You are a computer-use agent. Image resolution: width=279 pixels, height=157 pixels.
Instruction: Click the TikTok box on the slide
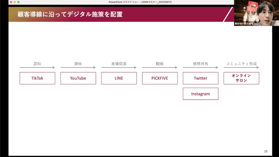[37, 78]
